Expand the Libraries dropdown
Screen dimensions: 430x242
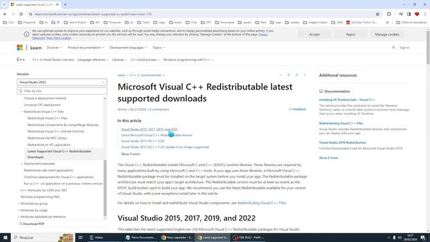[120, 60]
